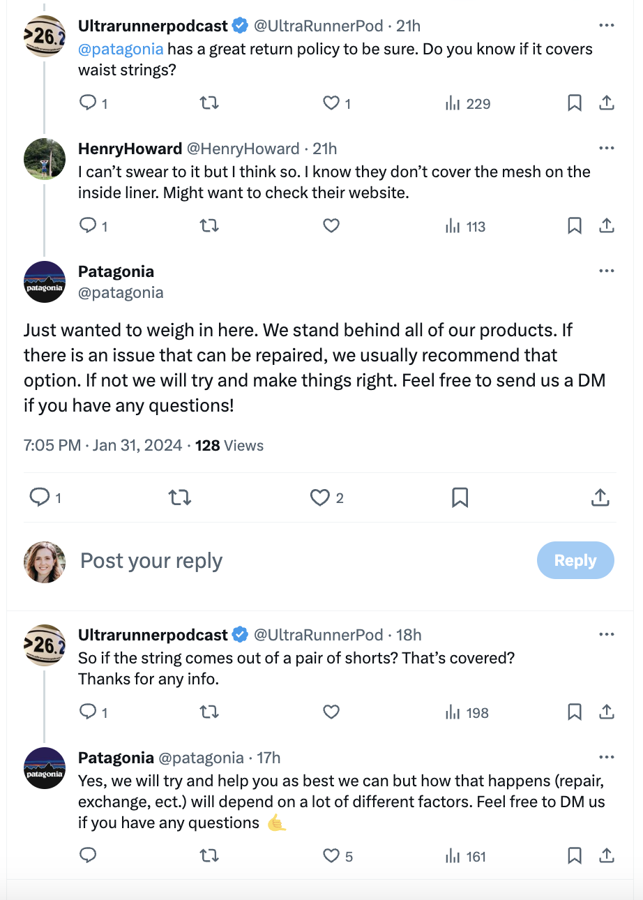Bookmark the main Patagonia tweet
The height and width of the screenshot is (900, 643).
pyautogui.click(x=460, y=497)
